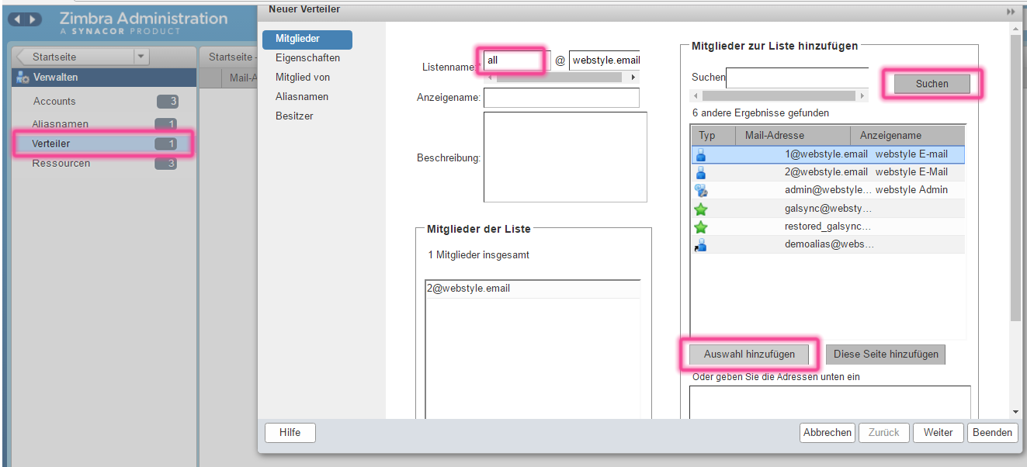Select the Besitzer section
Image resolution: width=1027 pixels, height=467 pixels.
pyautogui.click(x=294, y=116)
